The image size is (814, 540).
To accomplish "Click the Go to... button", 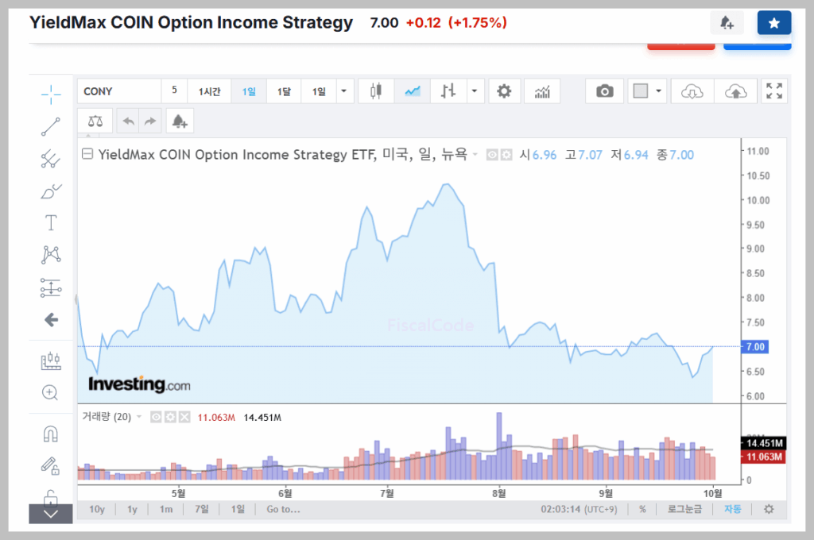I will click(x=283, y=509).
